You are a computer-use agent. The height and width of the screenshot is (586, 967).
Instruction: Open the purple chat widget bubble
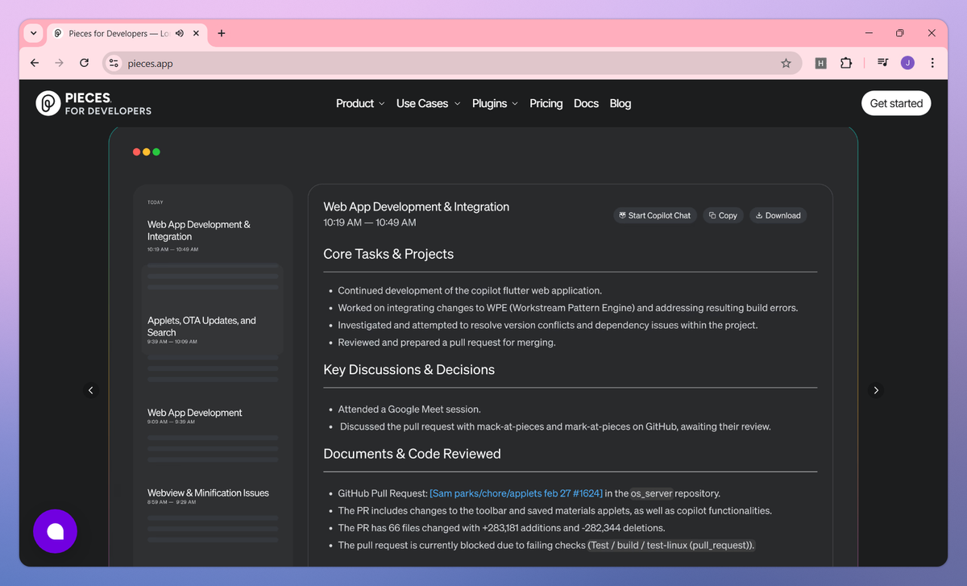[x=55, y=531]
